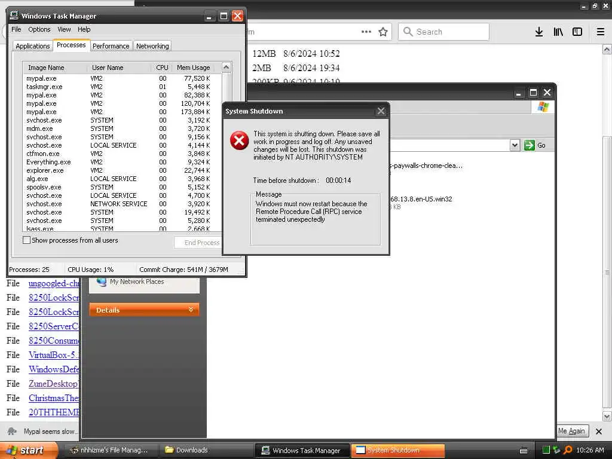Select Everything.exe process row
612x459 pixels.
[x=122, y=162]
